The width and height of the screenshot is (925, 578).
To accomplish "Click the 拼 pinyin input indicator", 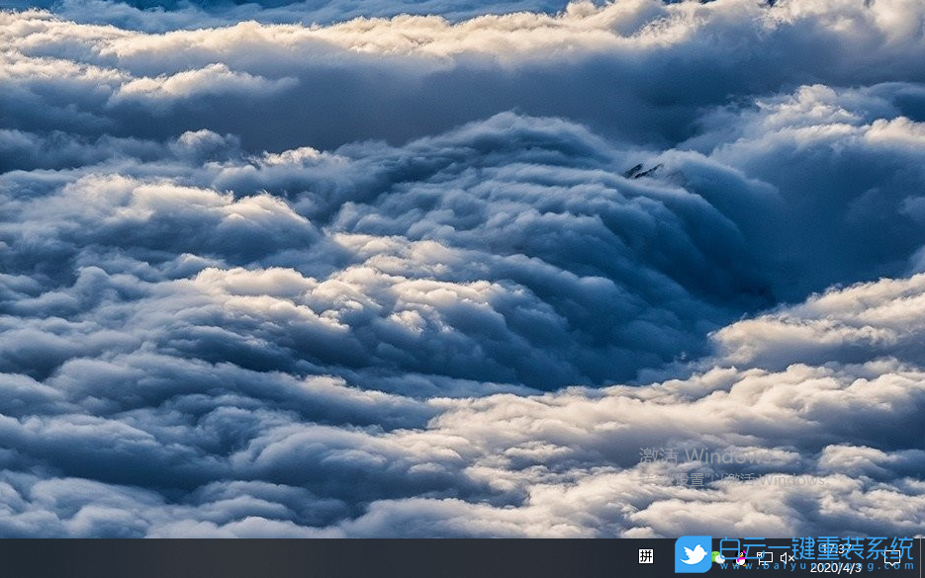I will (646, 557).
